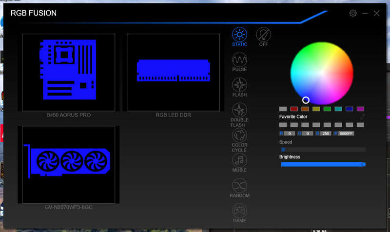Pick the blue preset color swatch
Viewport: 390px width, 232px height.
[349, 109]
